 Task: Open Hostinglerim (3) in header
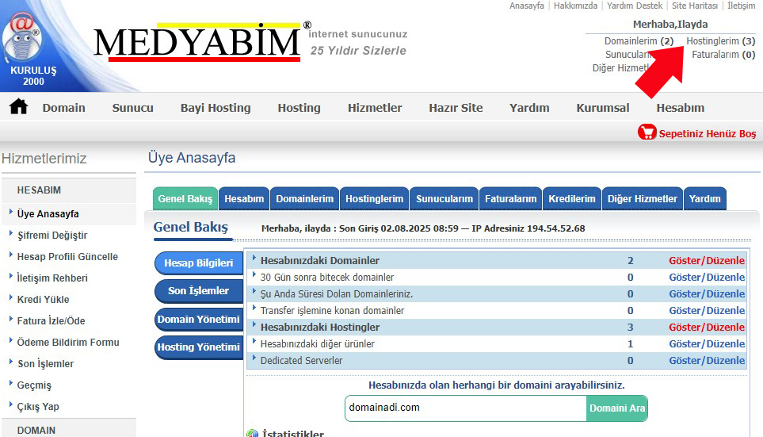(721, 41)
